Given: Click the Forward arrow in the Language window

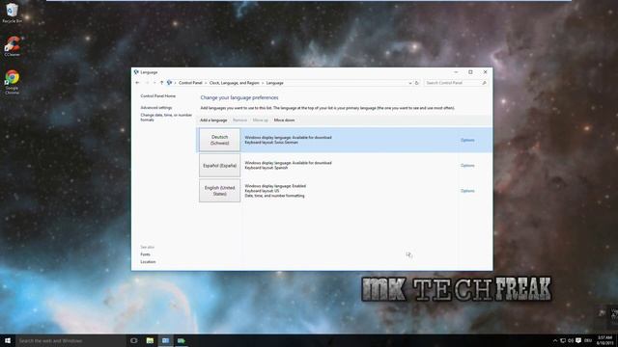Looking at the screenshot, I should point(147,83).
